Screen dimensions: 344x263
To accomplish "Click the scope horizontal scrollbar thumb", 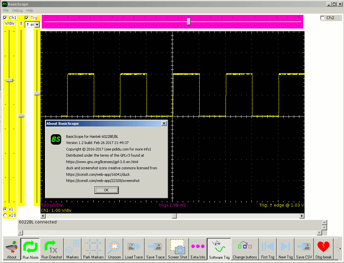I will tap(174, 216).
